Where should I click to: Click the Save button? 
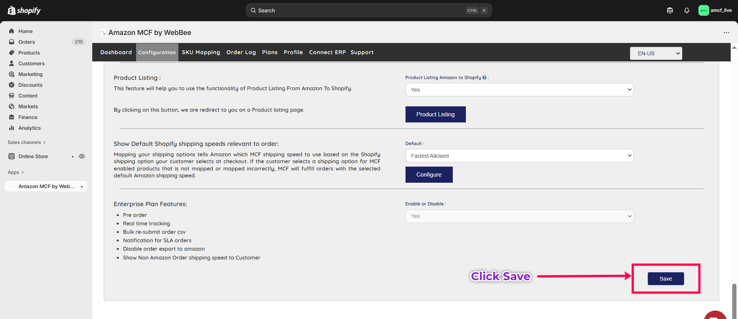pyautogui.click(x=665, y=279)
